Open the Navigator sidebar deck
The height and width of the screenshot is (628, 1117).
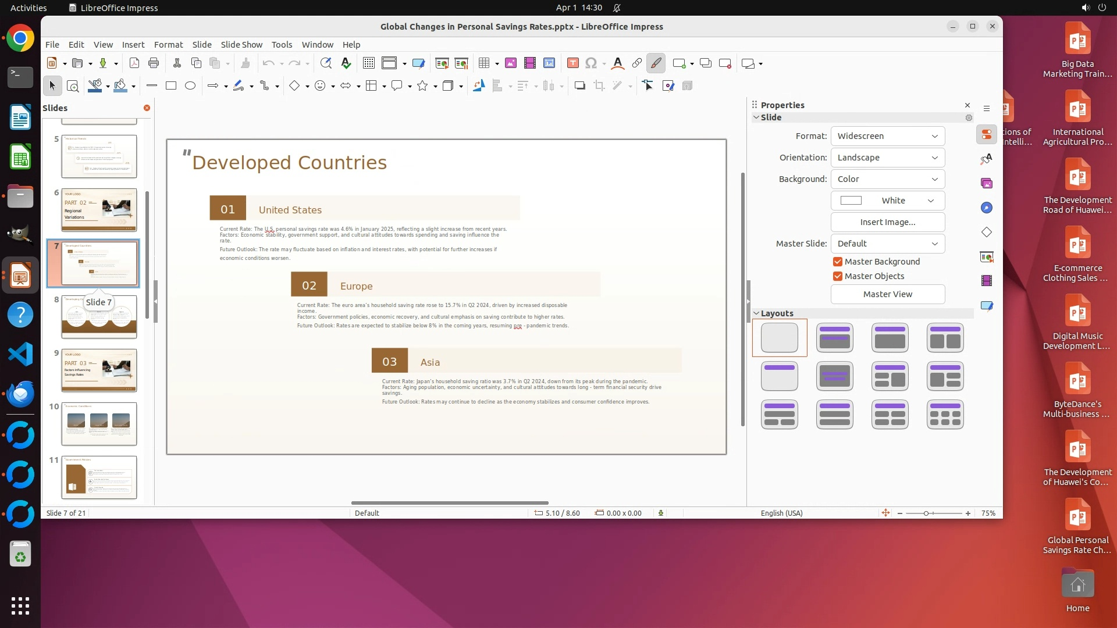[x=987, y=208]
